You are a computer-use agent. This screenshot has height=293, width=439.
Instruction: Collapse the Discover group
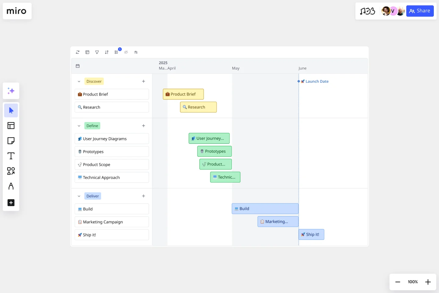click(79, 81)
